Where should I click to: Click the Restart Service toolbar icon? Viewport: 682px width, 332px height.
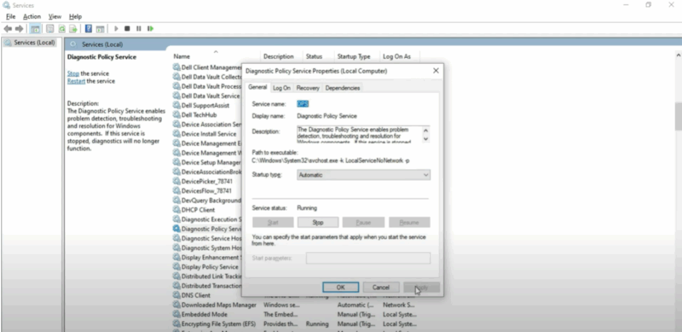click(x=151, y=29)
